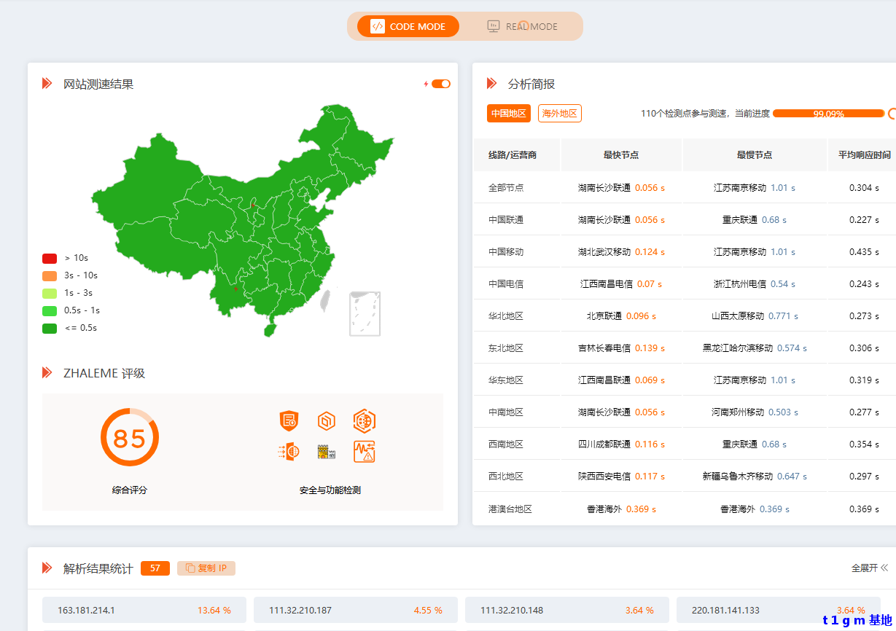Image resolution: width=896 pixels, height=631 pixels.
Task: Switch to READ MODE
Action: [523, 26]
